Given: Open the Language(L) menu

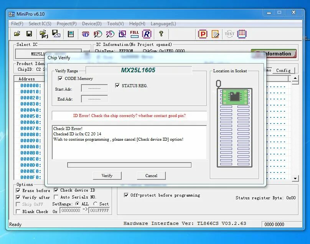Looking at the screenshot, I should click(163, 24).
